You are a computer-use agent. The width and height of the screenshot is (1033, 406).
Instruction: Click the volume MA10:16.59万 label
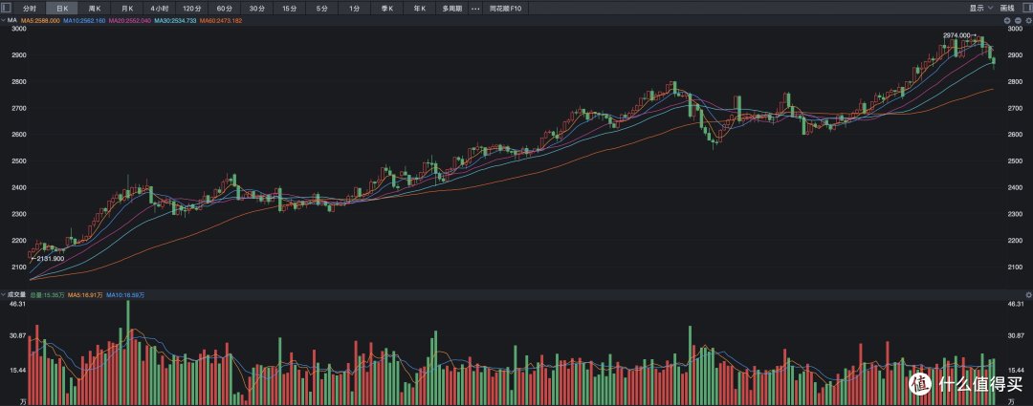point(125,295)
